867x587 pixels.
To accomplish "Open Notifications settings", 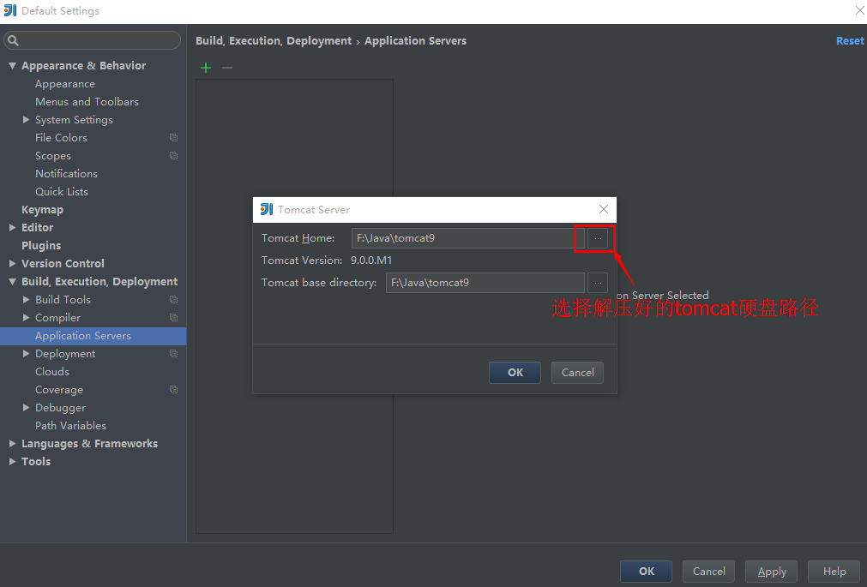I will click(66, 174).
